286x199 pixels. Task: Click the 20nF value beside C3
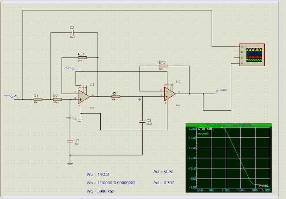(149, 124)
